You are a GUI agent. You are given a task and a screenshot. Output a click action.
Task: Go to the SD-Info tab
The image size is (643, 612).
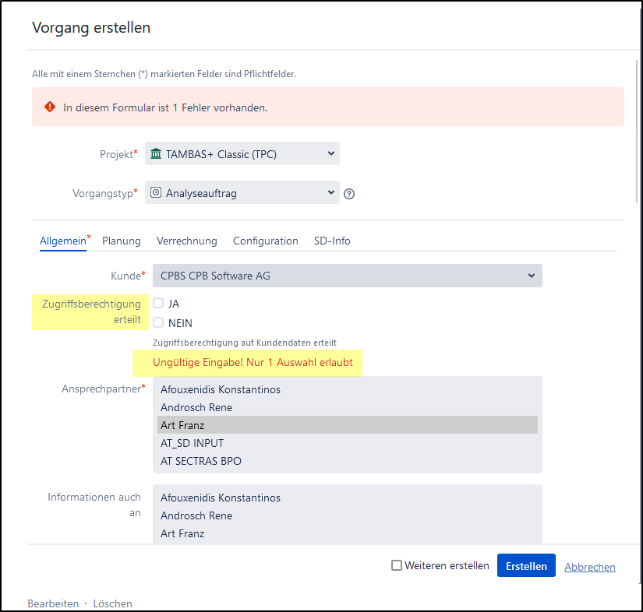coord(332,241)
